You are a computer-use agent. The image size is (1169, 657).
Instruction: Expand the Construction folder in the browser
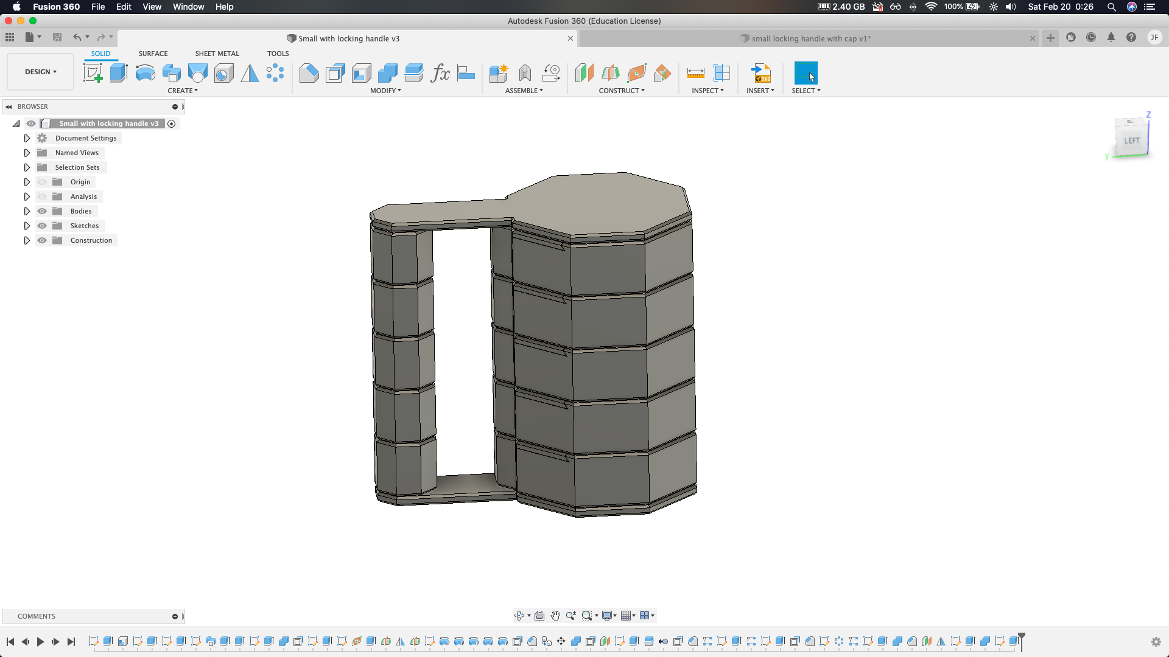pos(27,240)
